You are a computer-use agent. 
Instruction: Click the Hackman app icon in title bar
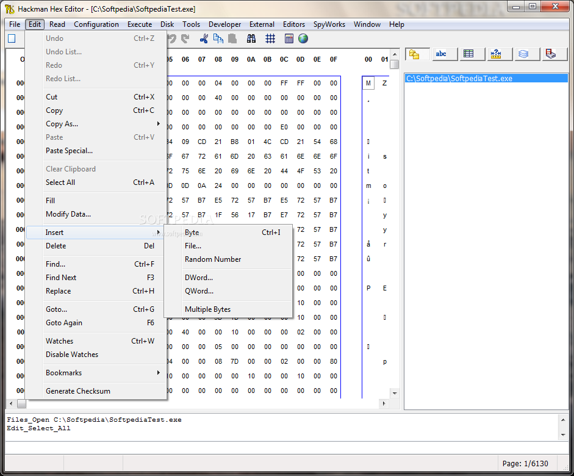click(10, 9)
